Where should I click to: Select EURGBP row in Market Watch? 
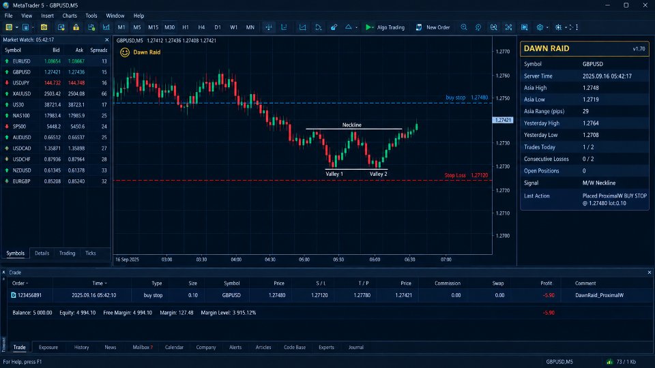[55, 181]
